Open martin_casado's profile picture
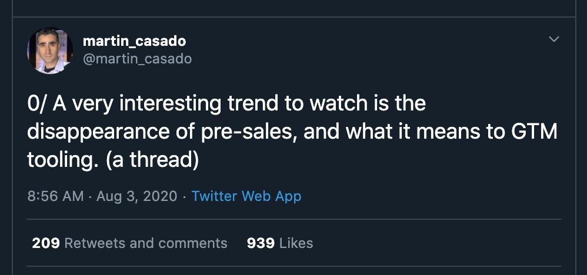This screenshot has width=587, height=275. (x=49, y=51)
